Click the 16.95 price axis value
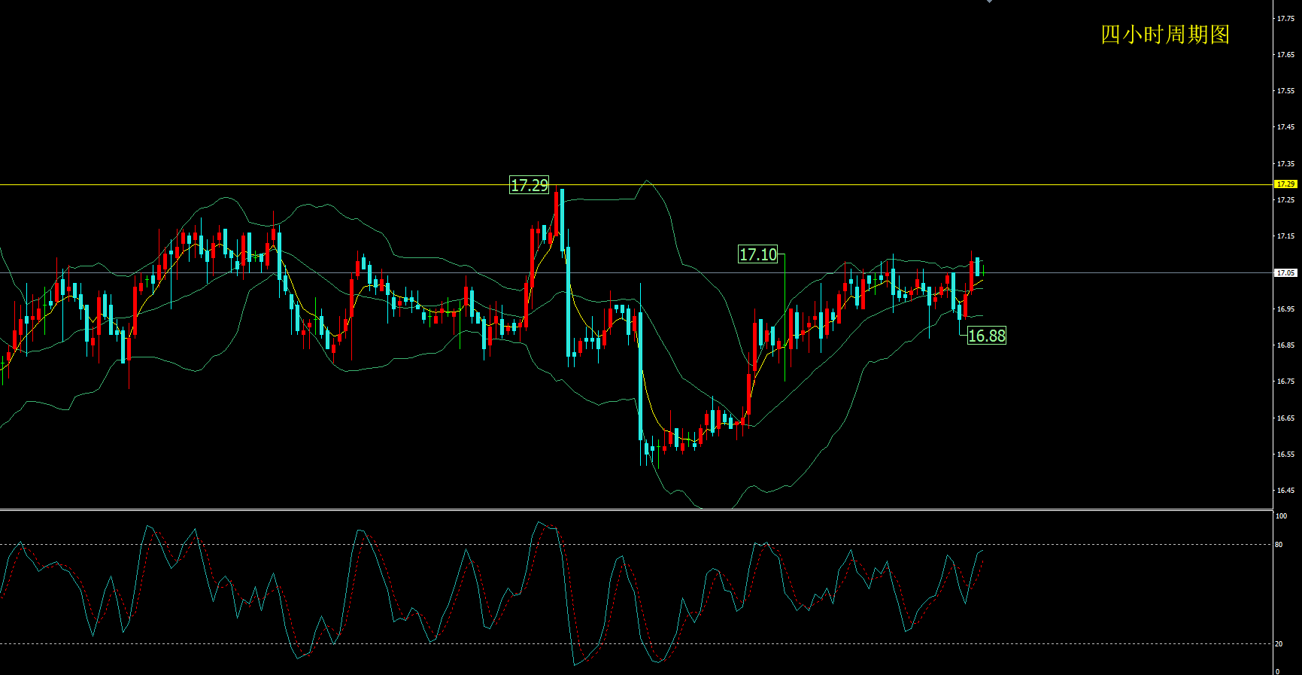 pyautogui.click(x=1285, y=309)
